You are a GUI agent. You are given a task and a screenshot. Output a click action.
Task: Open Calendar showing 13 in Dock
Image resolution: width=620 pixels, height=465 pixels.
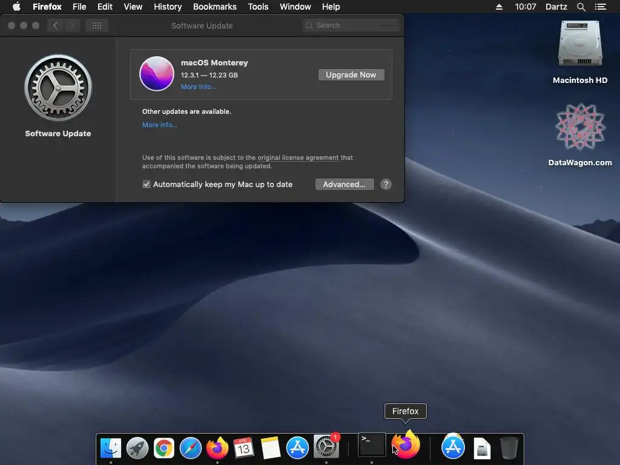click(243, 448)
